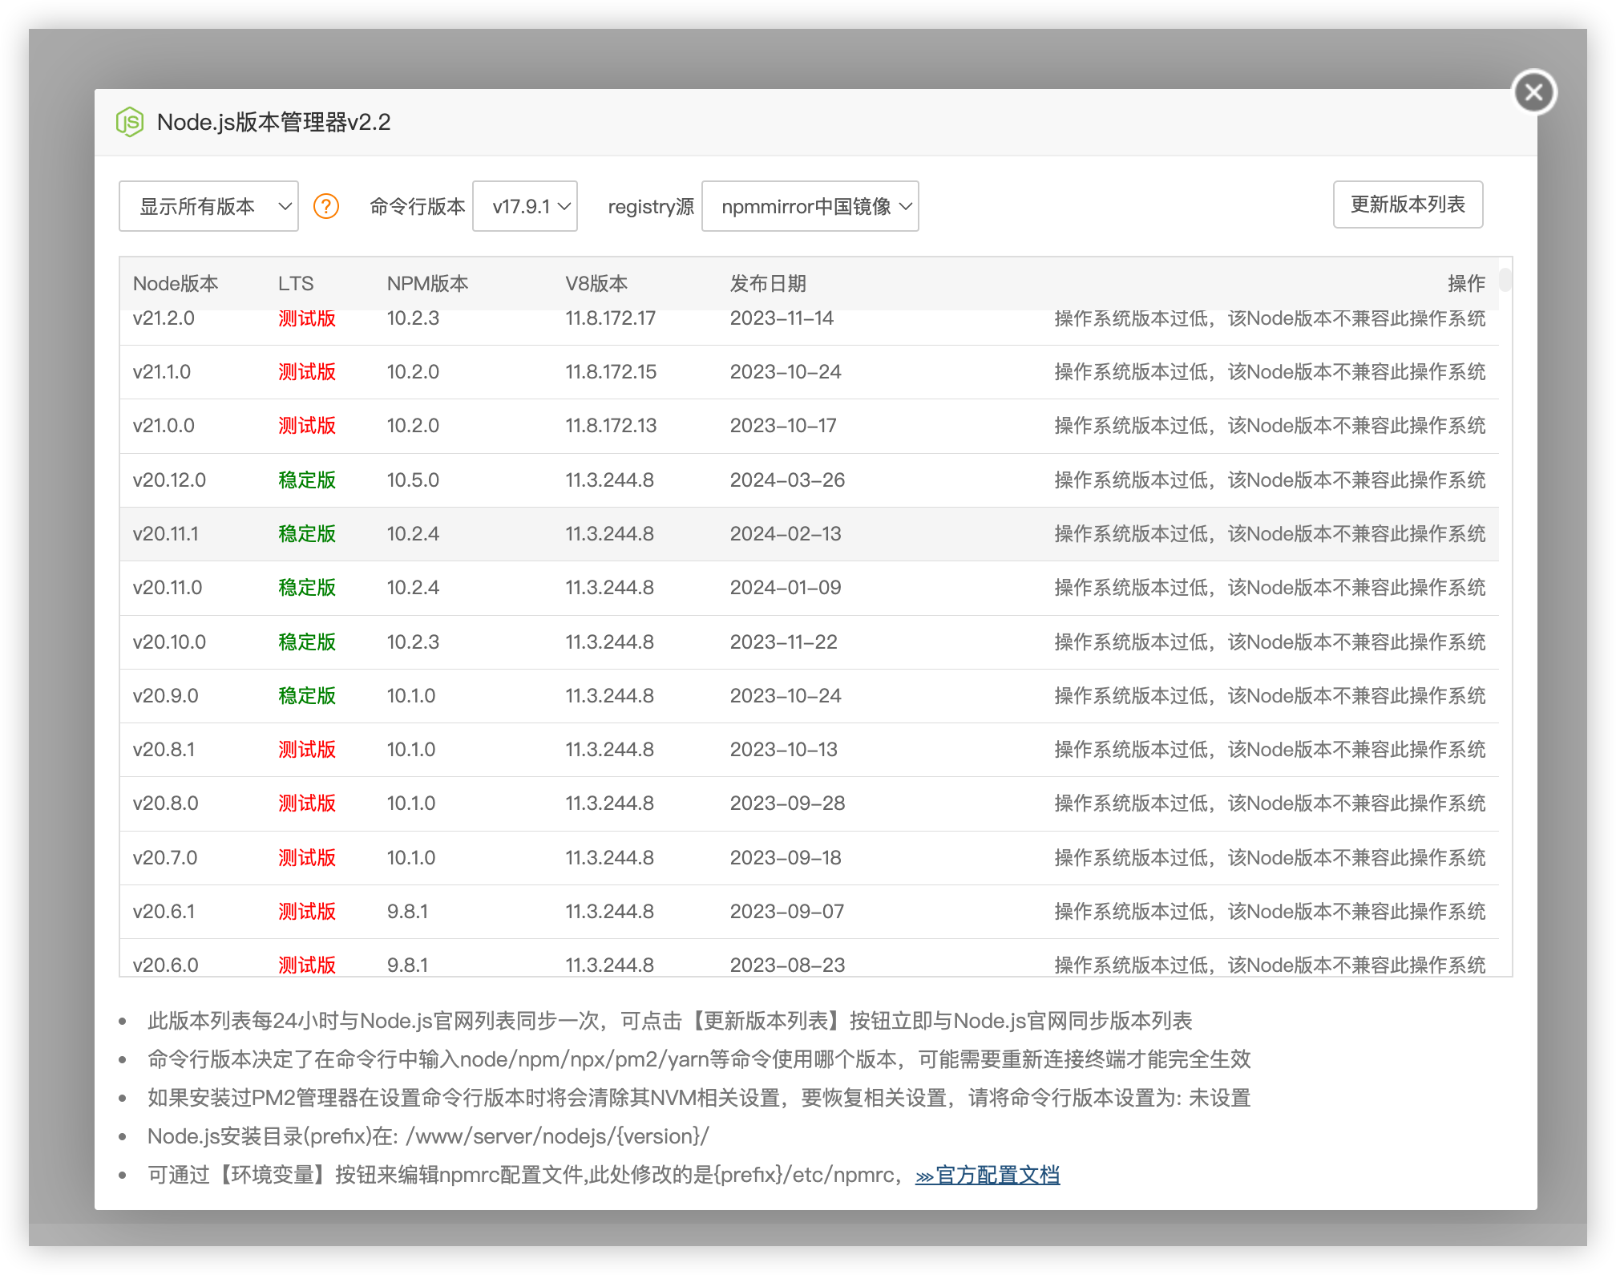Click release date 2023-09-28 cell

click(x=787, y=803)
